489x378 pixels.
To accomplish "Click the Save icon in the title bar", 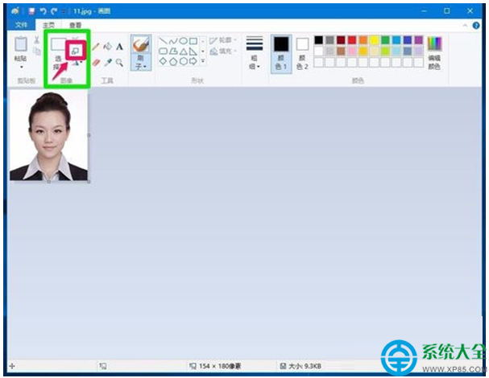I will 31,12.
